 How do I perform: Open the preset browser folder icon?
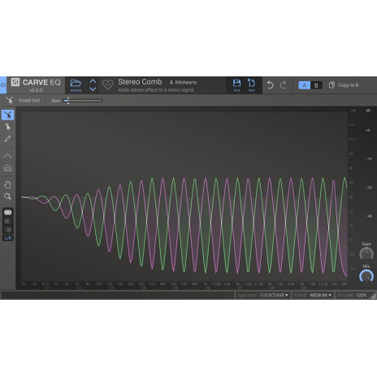76,84
